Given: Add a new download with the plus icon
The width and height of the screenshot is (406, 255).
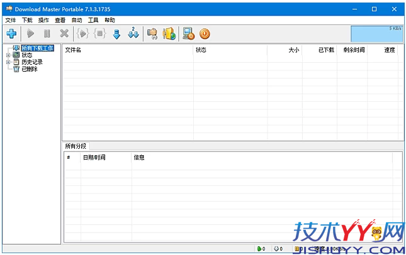Looking at the screenshot, I should (x=11, y=33).
